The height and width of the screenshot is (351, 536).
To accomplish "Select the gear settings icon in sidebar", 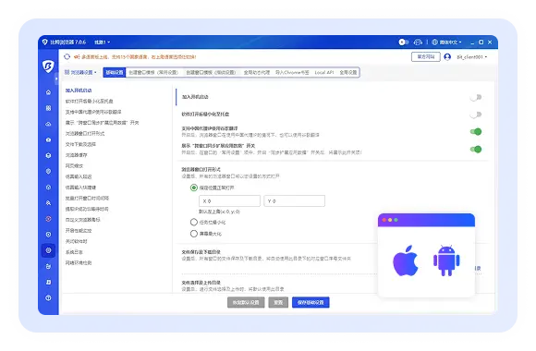I will tap(48, 250).
